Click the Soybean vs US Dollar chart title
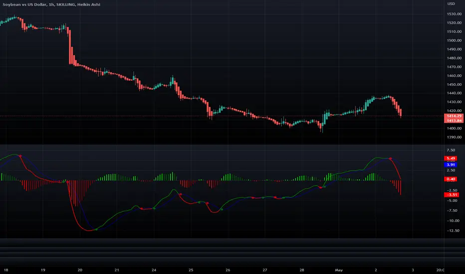Viewport: 465px width, 274px height. (51, 4)
